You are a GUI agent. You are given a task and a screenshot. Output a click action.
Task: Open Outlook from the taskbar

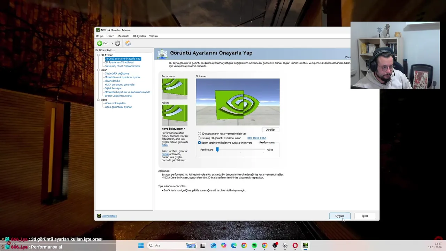pyautogui.click(x=213, y=246)
